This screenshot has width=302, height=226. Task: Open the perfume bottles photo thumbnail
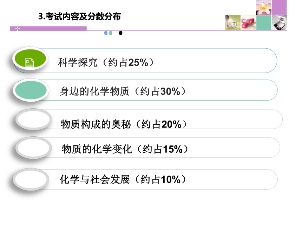point(233,23)
